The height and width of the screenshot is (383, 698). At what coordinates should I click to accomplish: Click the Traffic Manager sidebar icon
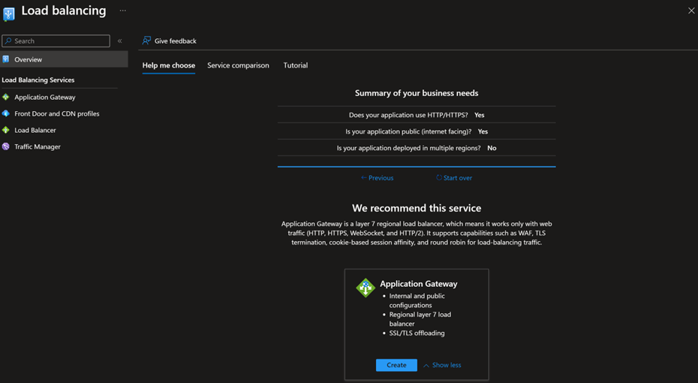point(6,146)
